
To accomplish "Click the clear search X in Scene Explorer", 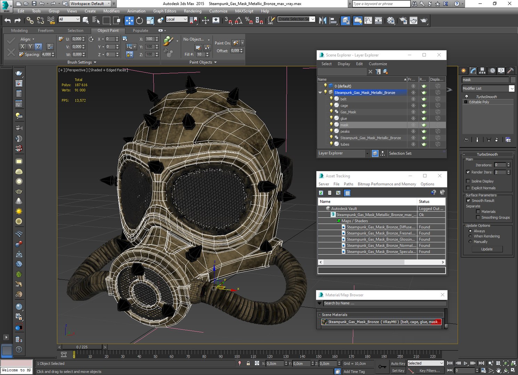I will (x=370, y=72).
